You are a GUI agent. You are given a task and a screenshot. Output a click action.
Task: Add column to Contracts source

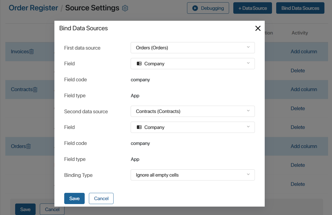click(304, 89)
